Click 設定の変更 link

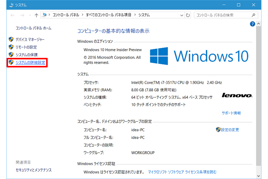[230, 130]
